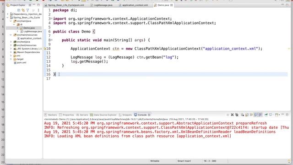The width and height of the screenshot is (293, 165).
Task: Toggle show console on standard error change
Action: pyautogui.click(x=260, y=115)
